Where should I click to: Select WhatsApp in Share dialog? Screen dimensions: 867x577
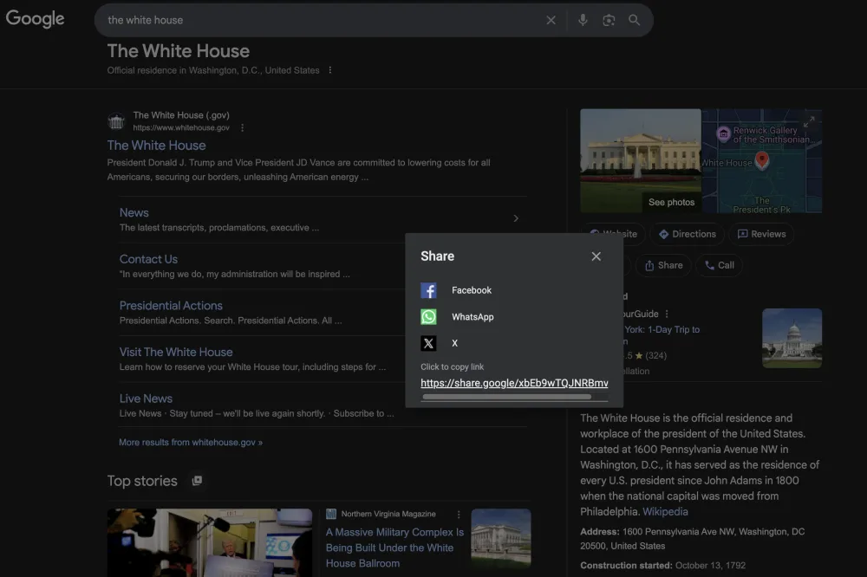(473, 317)
